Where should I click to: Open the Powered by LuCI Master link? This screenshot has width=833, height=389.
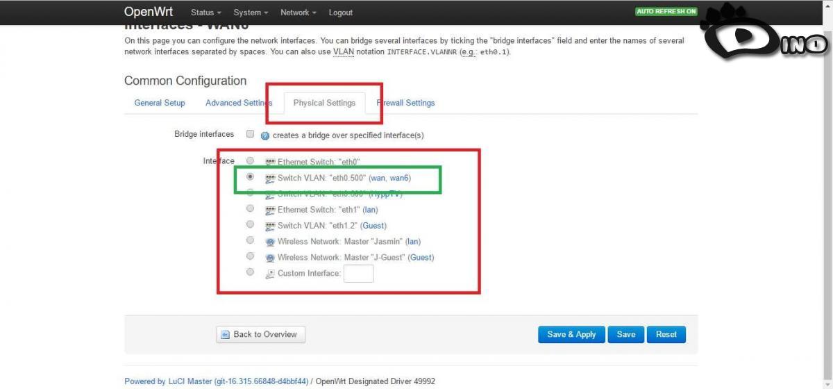click(x=217, y=381)
